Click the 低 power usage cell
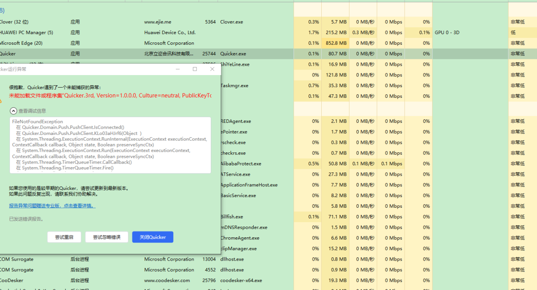Screen dimensions: 537x290 point(513,33)
